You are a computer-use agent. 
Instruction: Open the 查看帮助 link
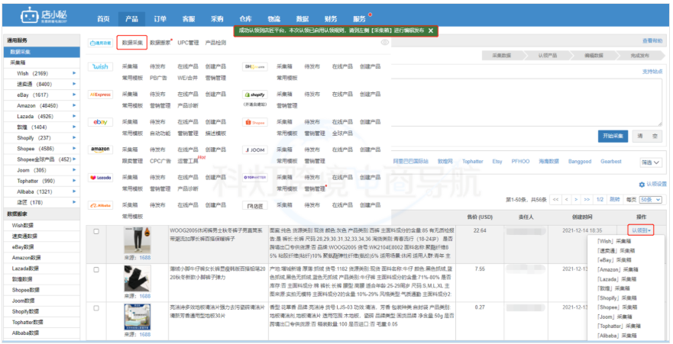(652, 40)
